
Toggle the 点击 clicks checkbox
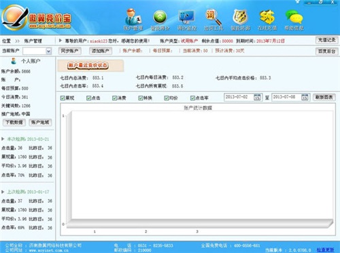coord(88,98)
